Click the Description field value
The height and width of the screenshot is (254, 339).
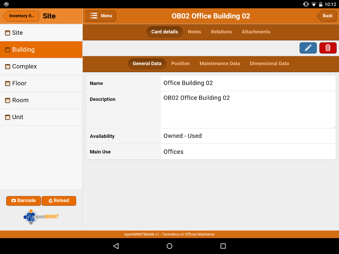[196, 98]
